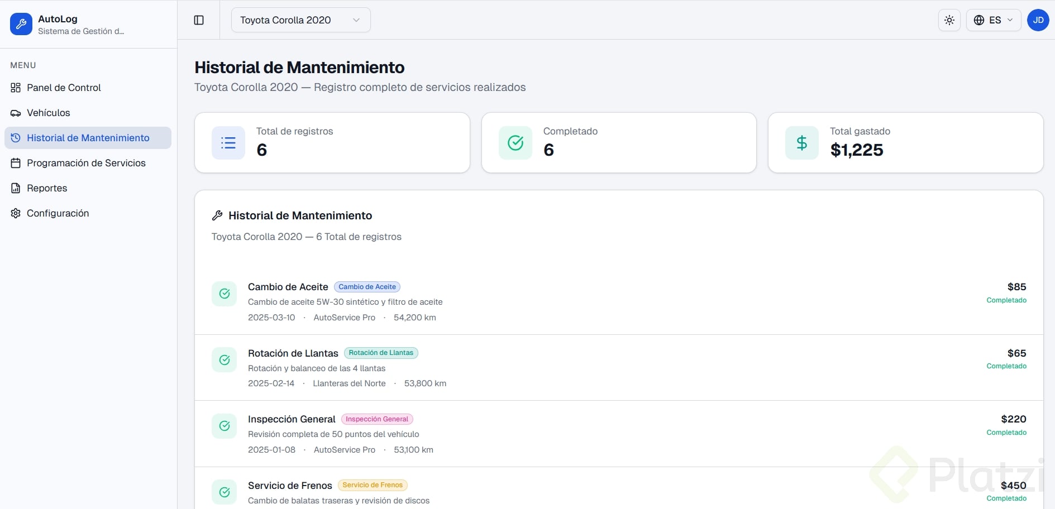Click the AutoLog wrench logo icon
The width and height of the screenshot is (1055, 509).
pyautogui.click(x=21, y=24)
